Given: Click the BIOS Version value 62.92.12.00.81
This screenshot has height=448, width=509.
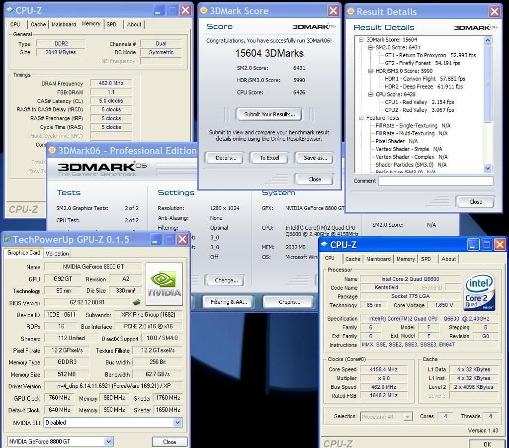Looking at the screenshot, I should pyautogui.click(x=87, y=302).
